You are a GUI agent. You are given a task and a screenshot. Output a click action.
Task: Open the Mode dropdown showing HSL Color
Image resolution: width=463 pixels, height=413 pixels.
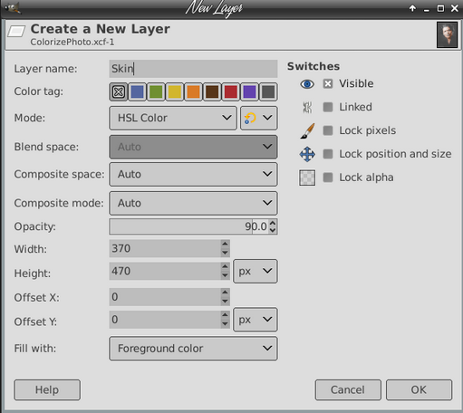pyautogui.click(x=173, y=118)
